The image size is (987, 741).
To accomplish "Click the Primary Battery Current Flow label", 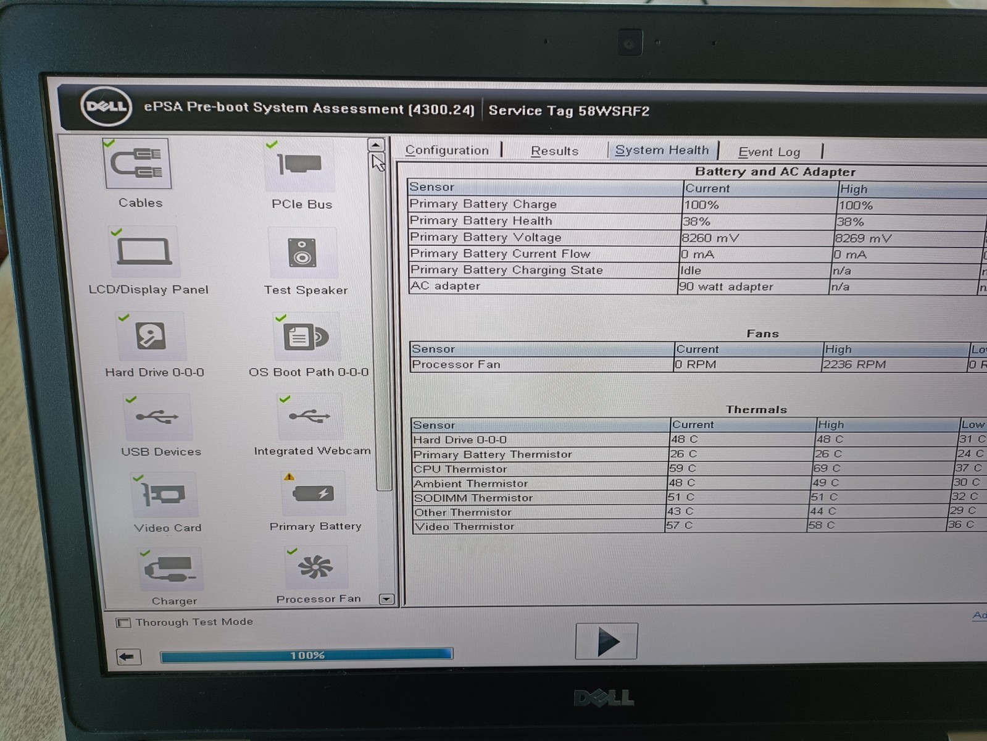I will [x=500, y=254].
